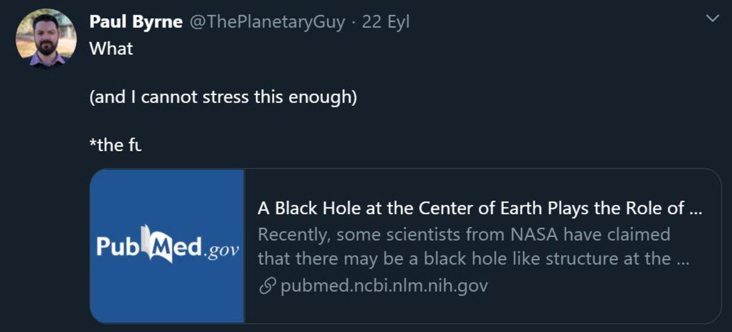Click ellipsis ending the card description
The image size is (732, 332).
pyautogui.click(x=683, y=258)
